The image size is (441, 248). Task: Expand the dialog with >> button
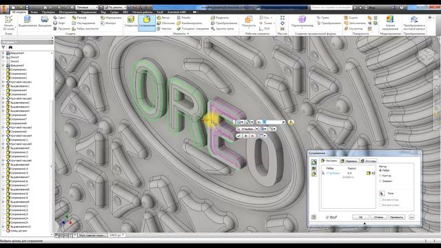tap(411, 218)
